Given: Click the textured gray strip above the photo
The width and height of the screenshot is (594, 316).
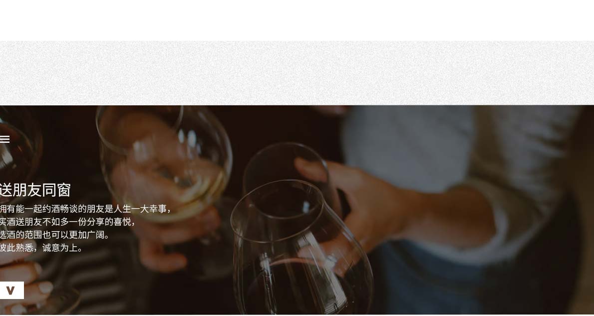Looking at the screenshot, I should pos(297,73).
